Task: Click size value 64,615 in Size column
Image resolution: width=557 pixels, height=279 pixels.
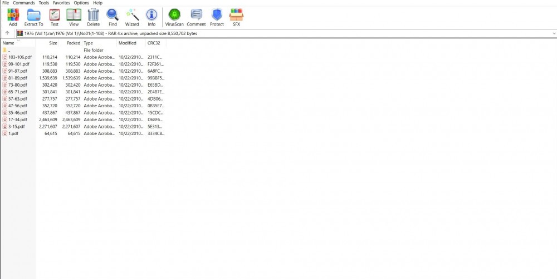Action: point(51,133)
